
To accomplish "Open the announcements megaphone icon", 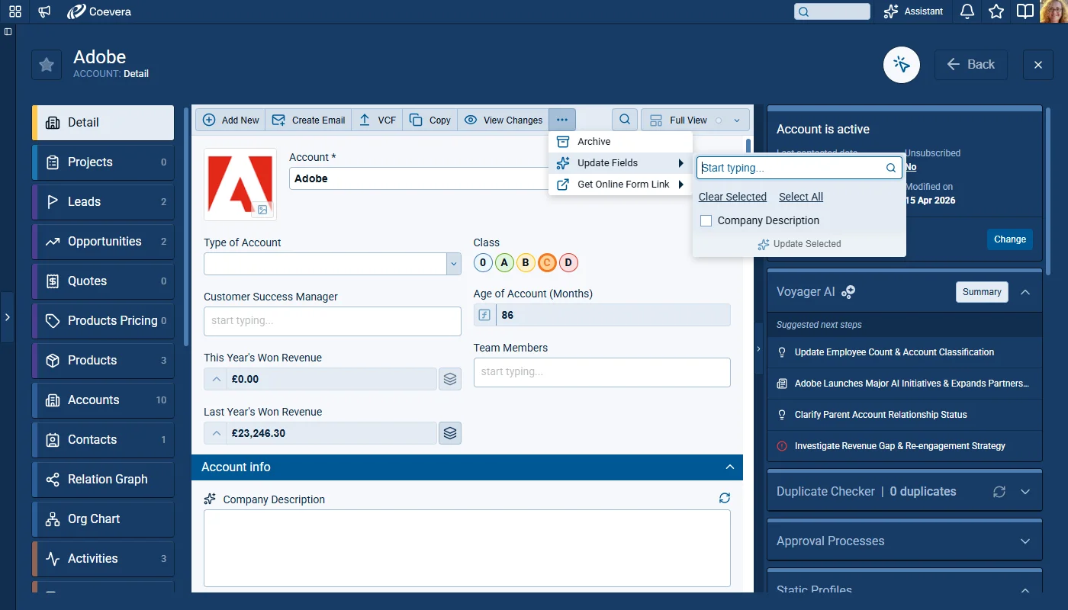I will click(44, 11).
